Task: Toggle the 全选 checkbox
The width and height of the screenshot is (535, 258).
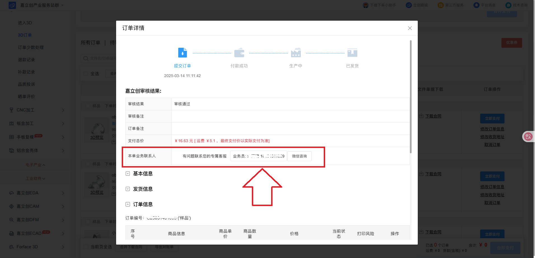Action: coord(86,74)
